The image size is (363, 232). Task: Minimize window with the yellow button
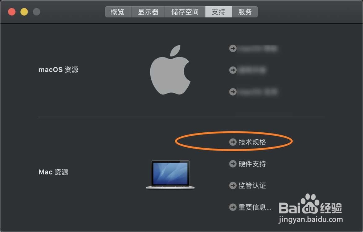point(24,12)
